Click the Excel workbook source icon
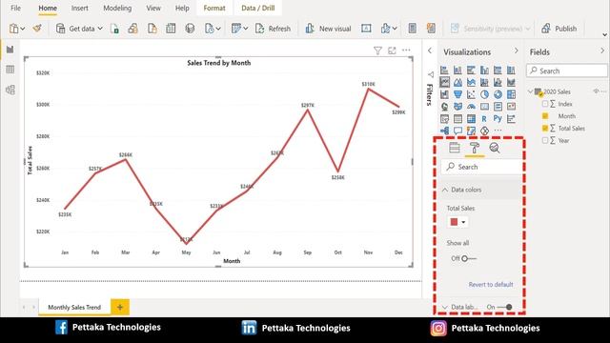 [x=114, y=29]
